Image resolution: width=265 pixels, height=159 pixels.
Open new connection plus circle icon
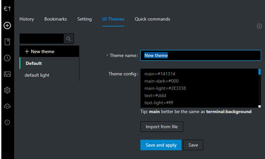[x=7, y=26]
